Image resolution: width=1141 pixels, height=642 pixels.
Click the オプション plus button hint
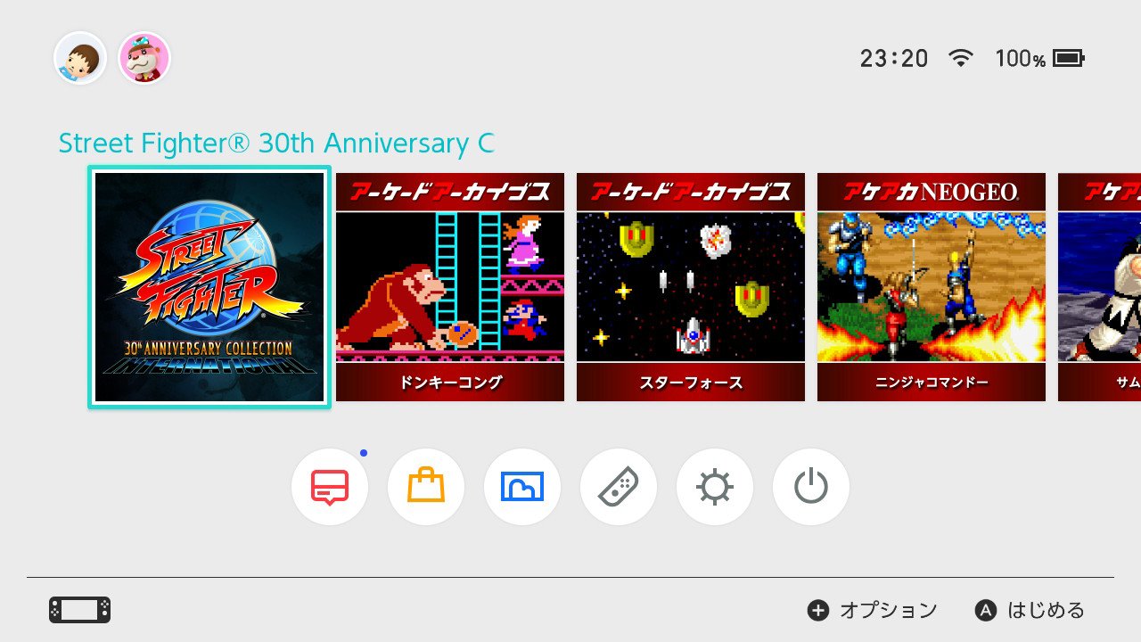tap(873, 610)
